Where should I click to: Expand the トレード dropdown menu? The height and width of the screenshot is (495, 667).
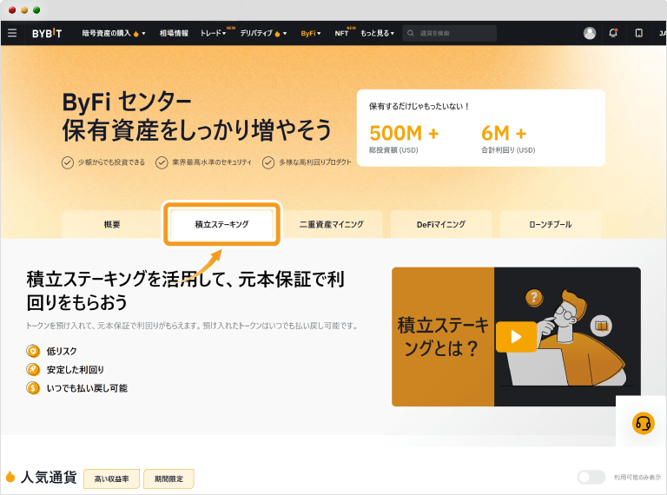[x=213, y=33]
